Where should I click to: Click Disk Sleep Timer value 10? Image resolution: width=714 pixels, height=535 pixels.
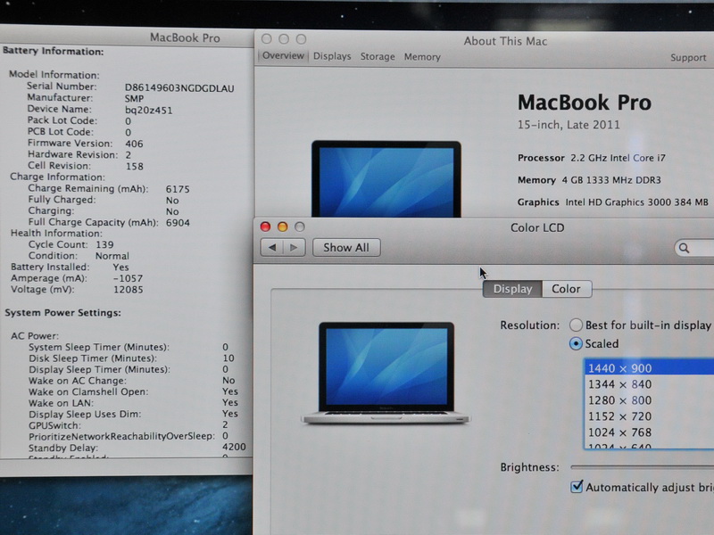(x=228, y=358)
